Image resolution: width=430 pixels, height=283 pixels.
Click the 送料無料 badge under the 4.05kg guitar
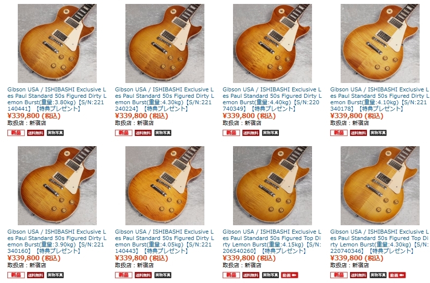pos(143,275)
